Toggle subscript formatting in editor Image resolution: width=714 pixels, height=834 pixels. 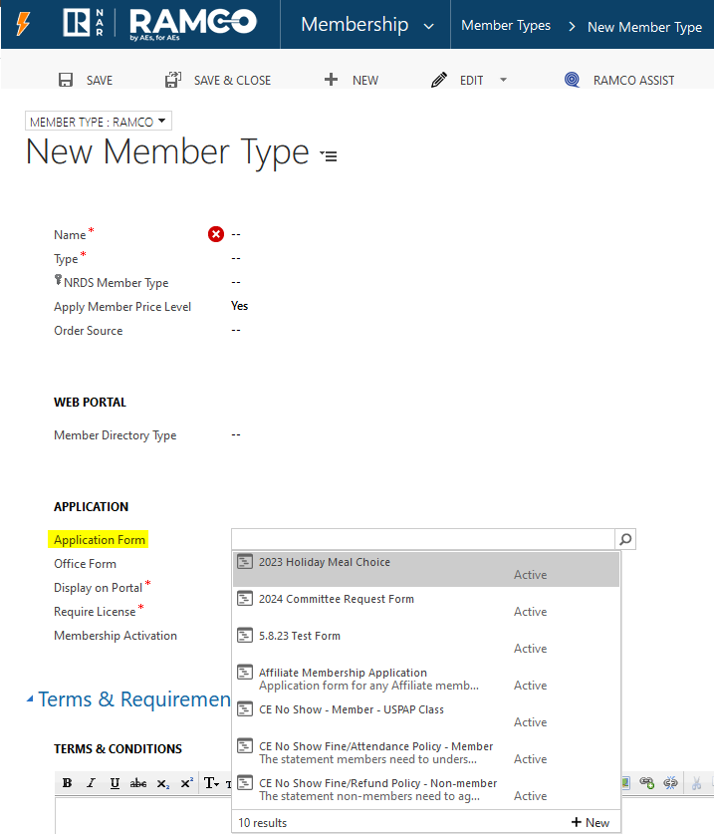coord(162,783)
